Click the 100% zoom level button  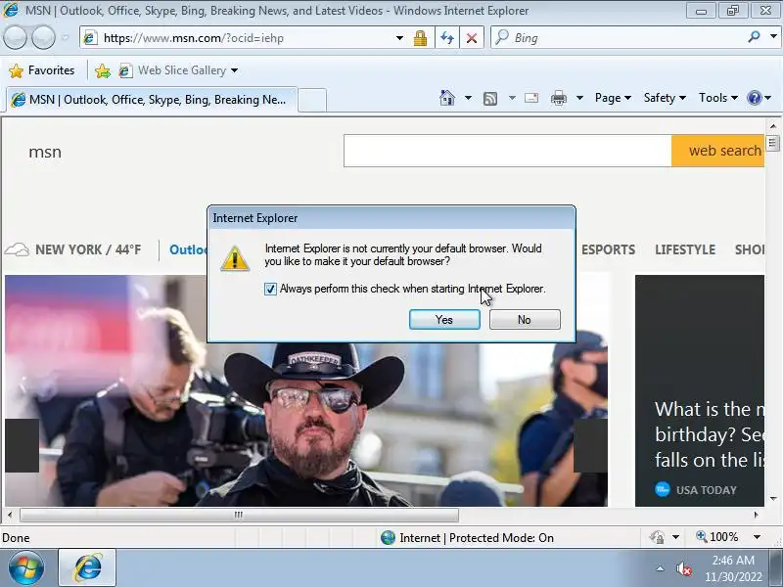[x=717, y=537]
